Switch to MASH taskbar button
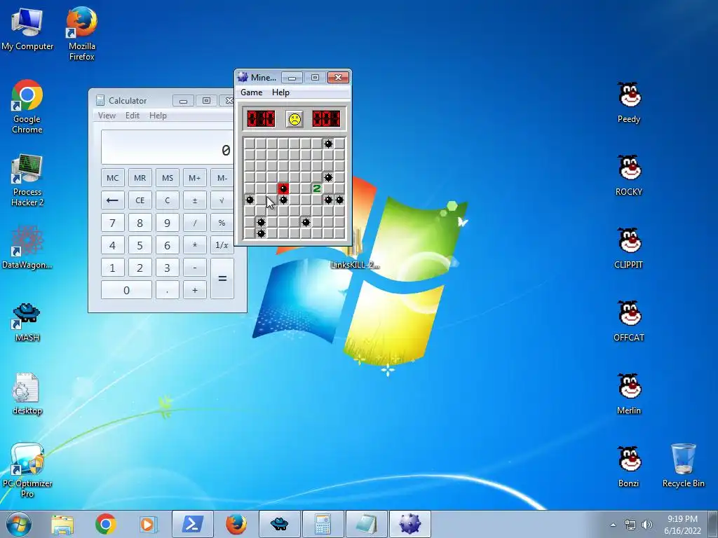718x538 pixels. (279, 524)
